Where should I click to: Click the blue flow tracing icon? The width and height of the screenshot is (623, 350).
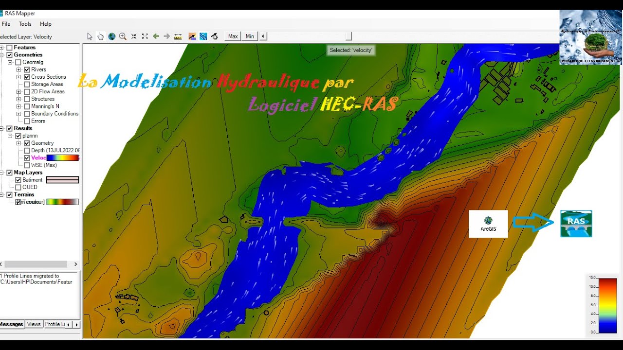(203, 36)
